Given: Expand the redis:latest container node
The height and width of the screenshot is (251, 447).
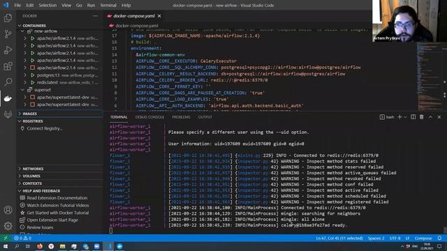Looking at the screenshot, I should 25,82.
